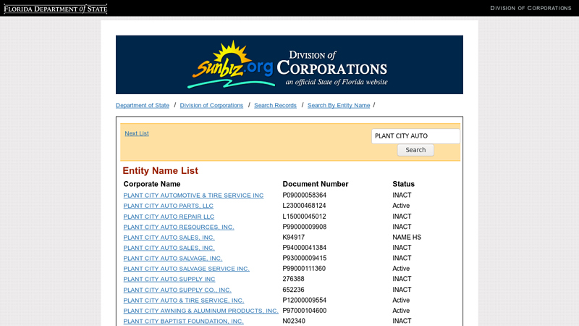The height and width of the screenshot is (326, 579).
Task: Open Plant City Auto Supply Co., Inc. record
Action: (x=177, y=290)
